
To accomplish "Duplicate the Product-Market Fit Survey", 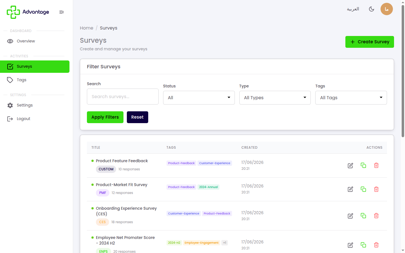I will [363, 189].
